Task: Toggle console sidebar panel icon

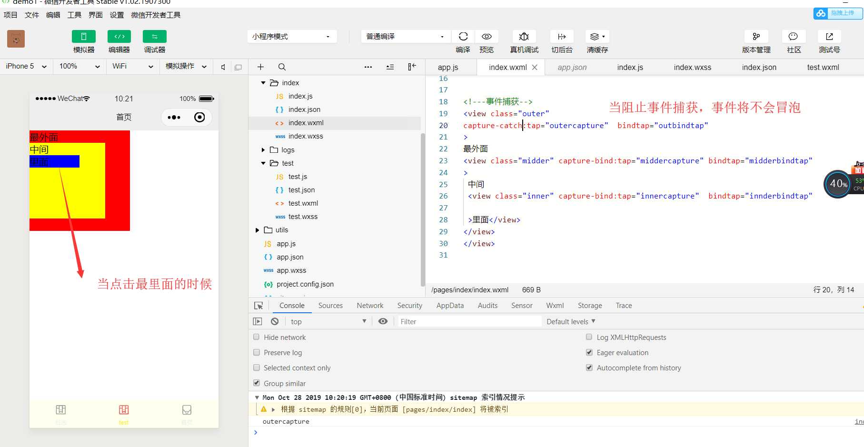Action: tap(258, 321)
